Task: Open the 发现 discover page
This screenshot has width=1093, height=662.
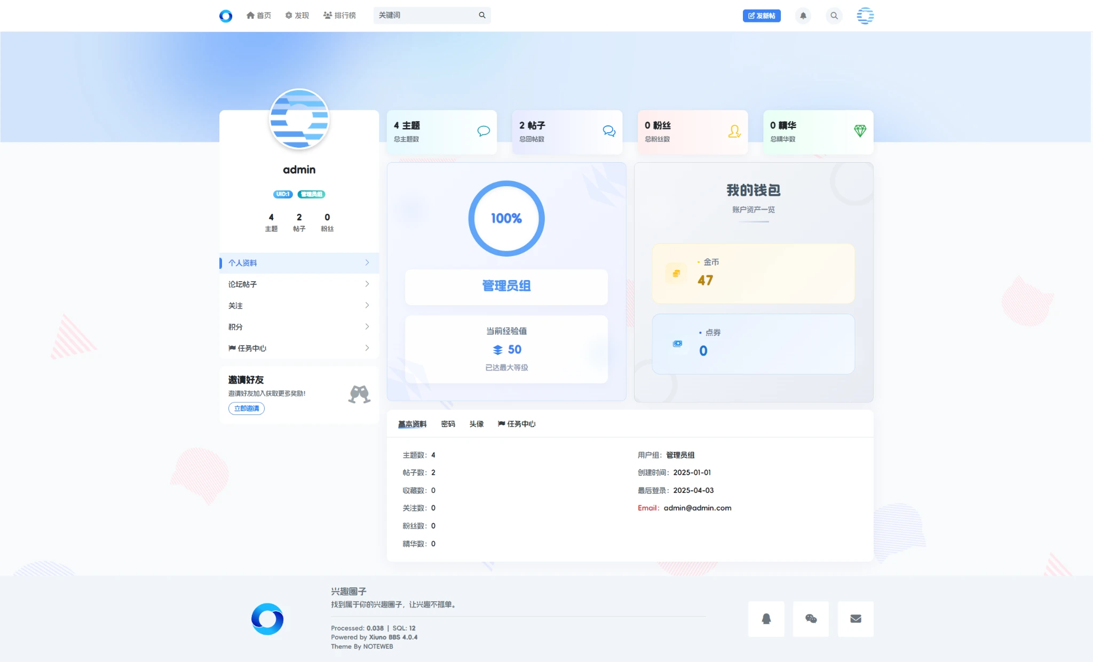Action: (297, 15)
